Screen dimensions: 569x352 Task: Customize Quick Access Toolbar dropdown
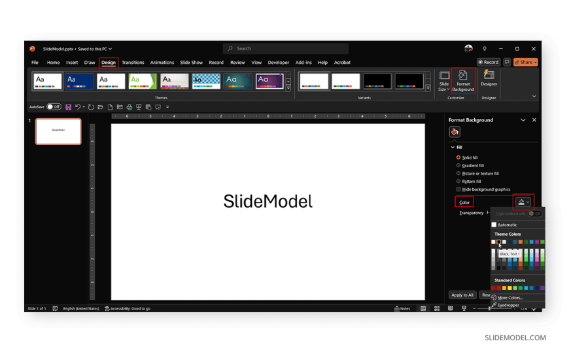pos(167,107)
